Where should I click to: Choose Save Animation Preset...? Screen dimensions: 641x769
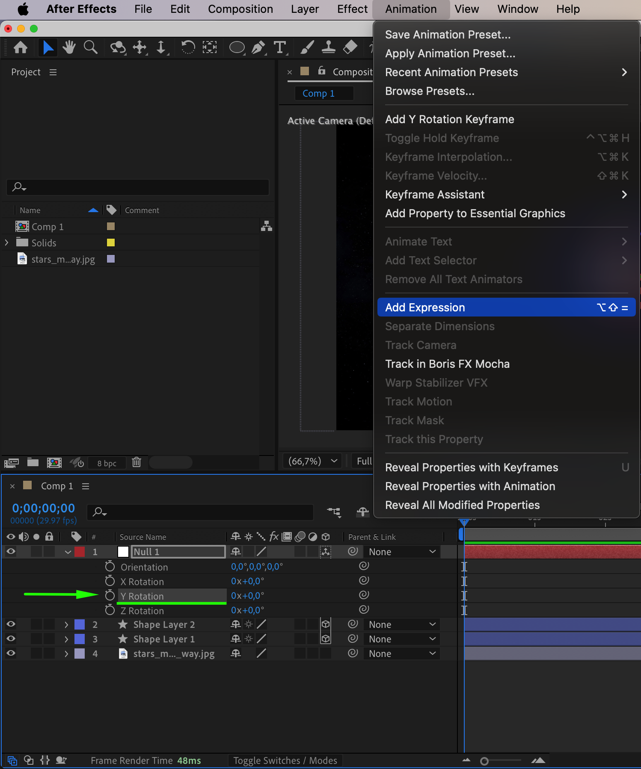pyautogui.click(x=506, y=35)
